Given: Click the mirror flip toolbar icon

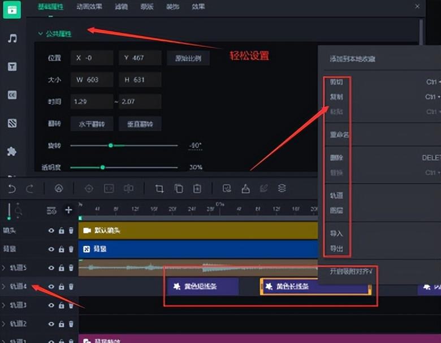Looking at the screenshot, I should click(129, 188).
